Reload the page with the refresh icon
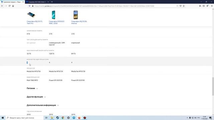Image resolution: width=214 pixels, height=120 pixels. 9,6
